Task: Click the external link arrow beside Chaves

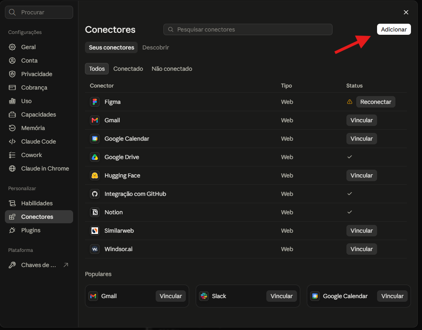Action: [x=66, y=265]
